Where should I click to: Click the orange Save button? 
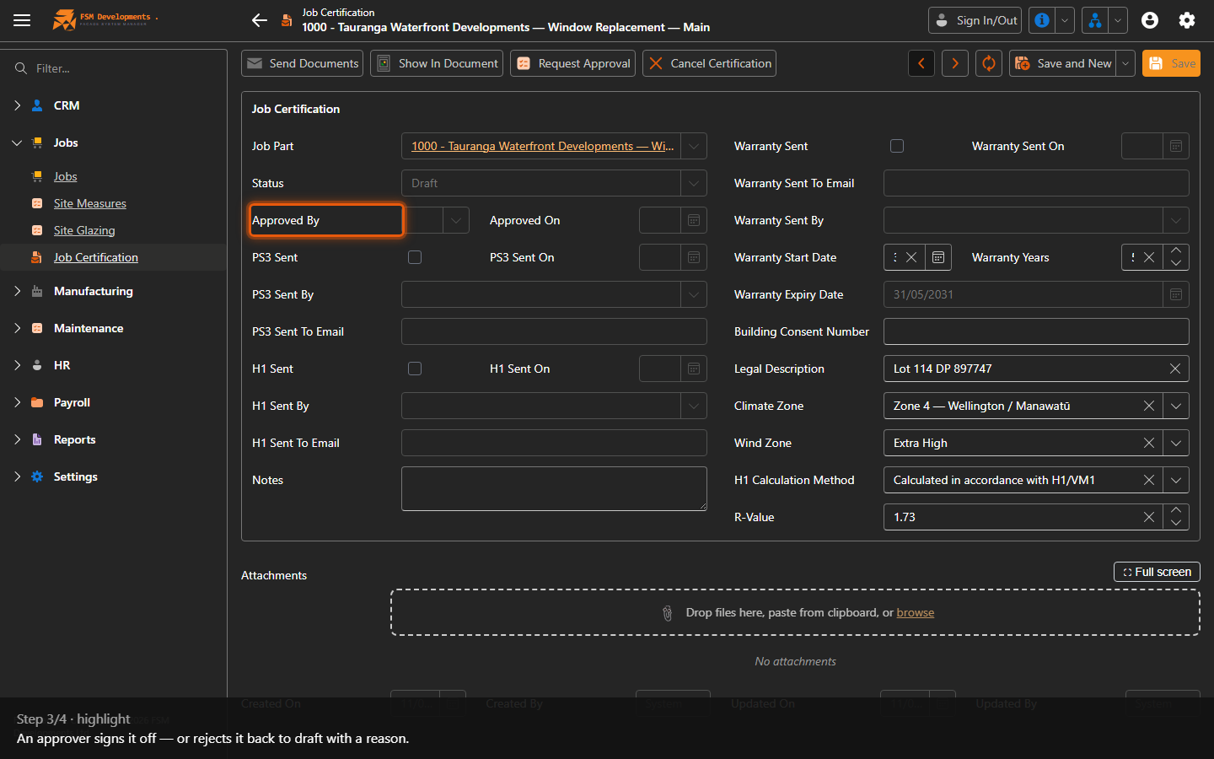tap(1171, 63)
